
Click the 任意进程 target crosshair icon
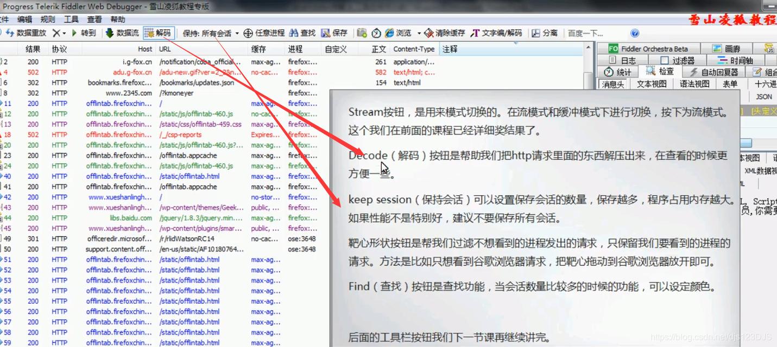(x=248, y=33)
